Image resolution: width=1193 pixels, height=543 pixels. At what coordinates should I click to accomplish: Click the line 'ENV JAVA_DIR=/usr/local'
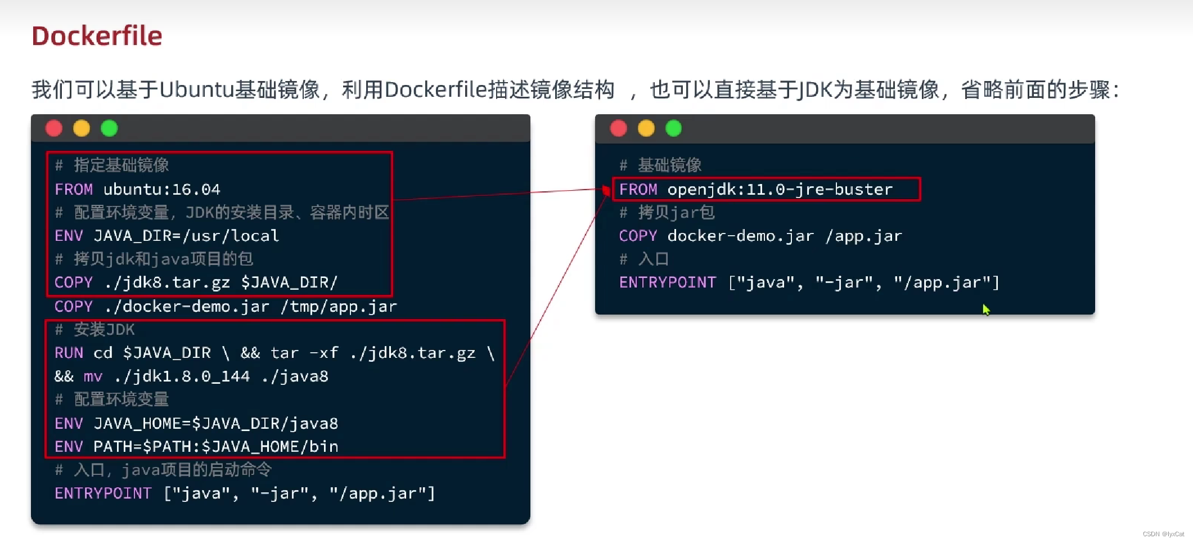166,236
